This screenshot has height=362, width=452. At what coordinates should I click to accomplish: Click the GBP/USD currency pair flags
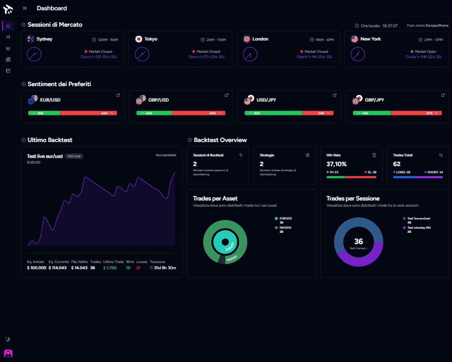(x=141, y=99)
